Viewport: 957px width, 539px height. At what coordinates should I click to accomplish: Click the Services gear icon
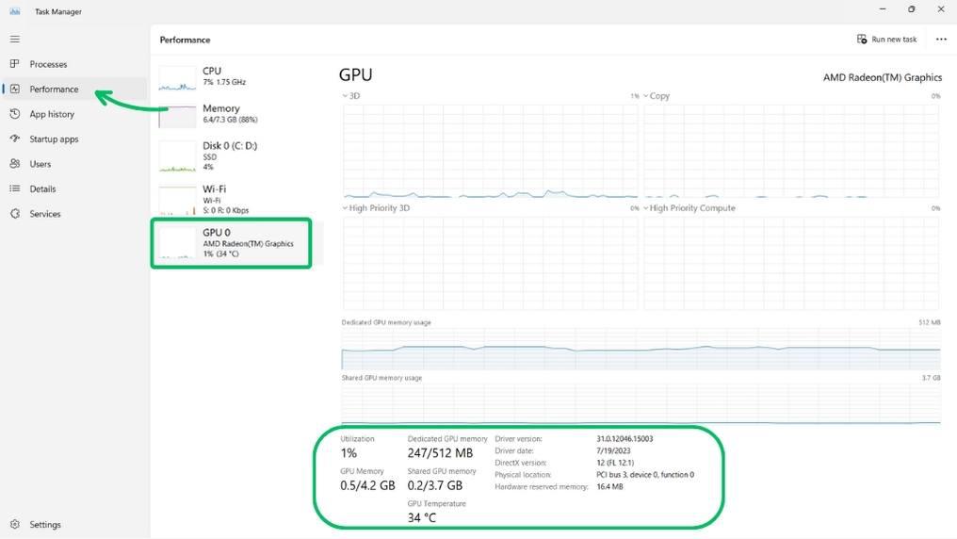pyautogui.click(x=14, y=214)
